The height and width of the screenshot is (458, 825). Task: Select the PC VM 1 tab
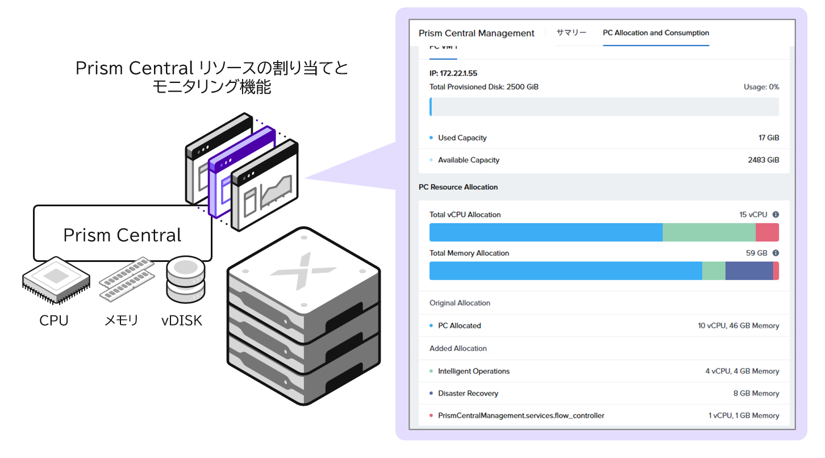[443, 48]
